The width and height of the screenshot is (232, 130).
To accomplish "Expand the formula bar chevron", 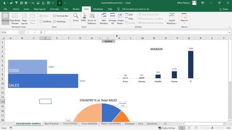I will coord(229,32).
